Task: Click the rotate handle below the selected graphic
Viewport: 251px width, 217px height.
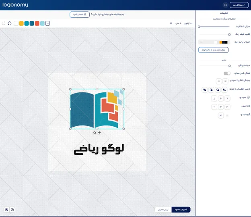Action: pyautogui.click(x=95, y=133)
